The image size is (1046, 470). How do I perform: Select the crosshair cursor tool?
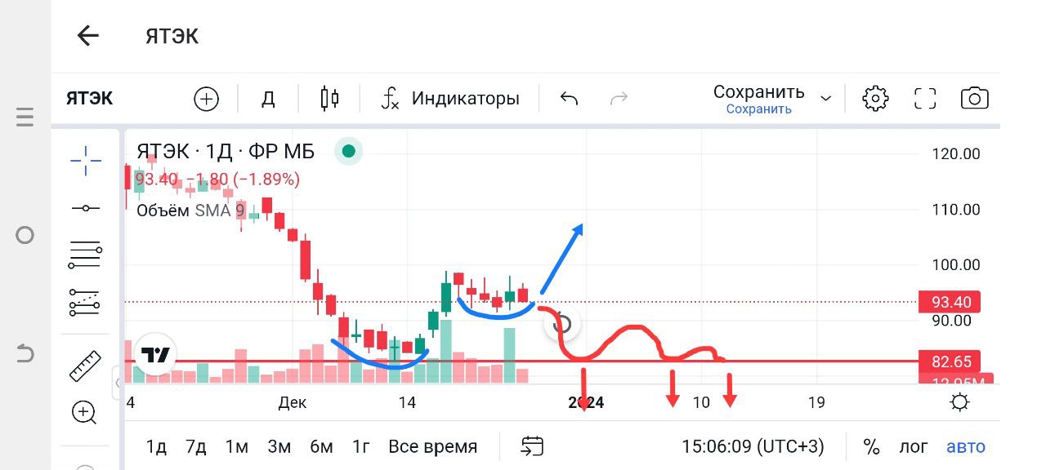[x=85, y=162]
